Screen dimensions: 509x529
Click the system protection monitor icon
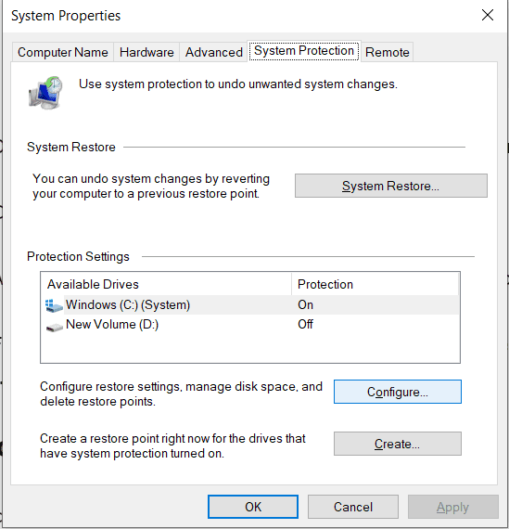click(45, 93)
